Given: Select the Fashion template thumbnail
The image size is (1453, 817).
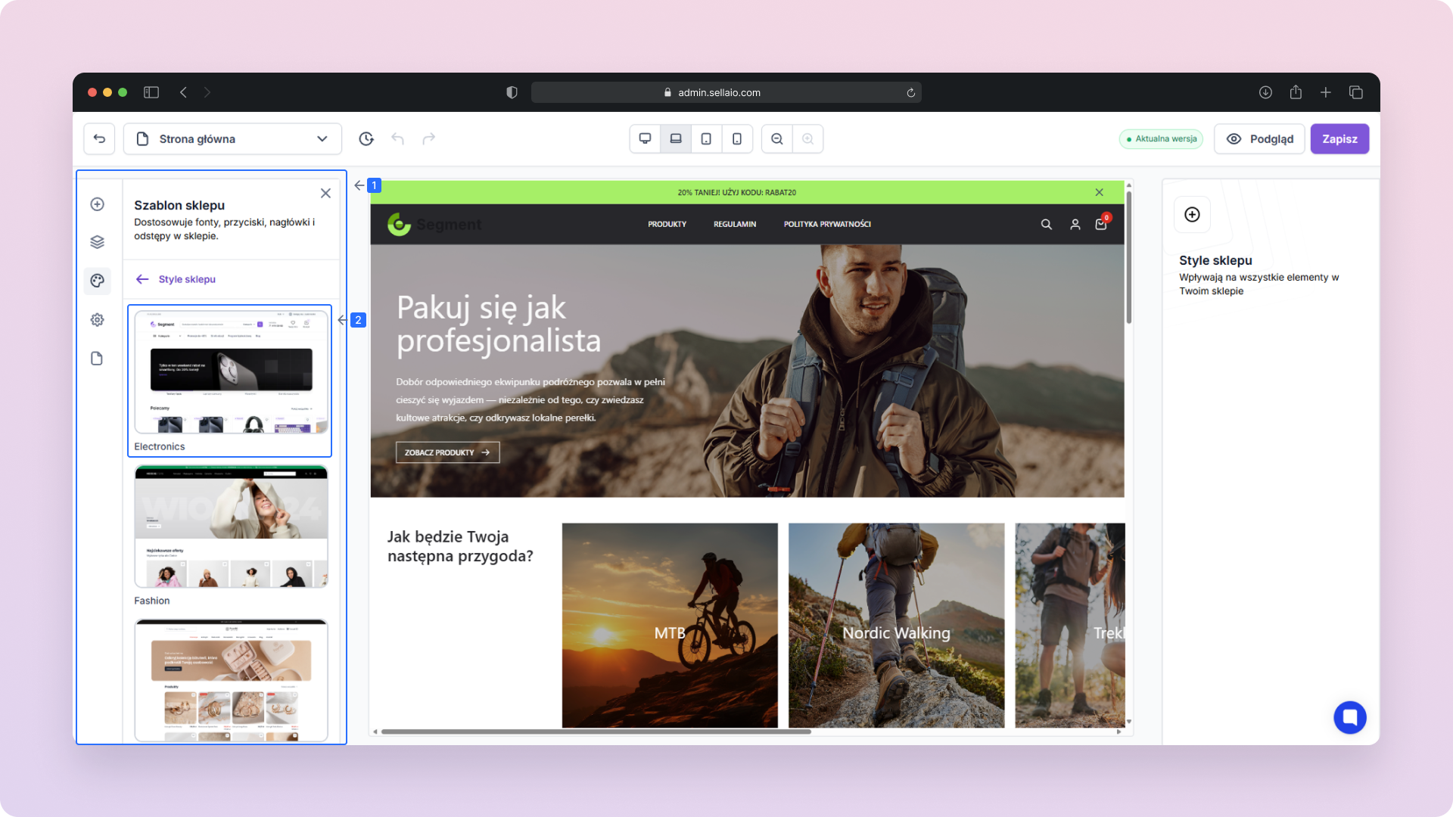Looking at the screenshot, I should [x=231, y=527].
